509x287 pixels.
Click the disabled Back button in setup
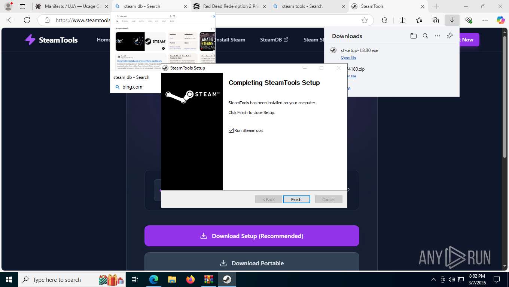268,200
